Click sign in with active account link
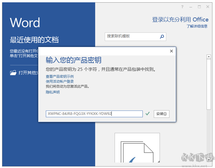Viewport: 215px width, 168px height. point(60,81)
